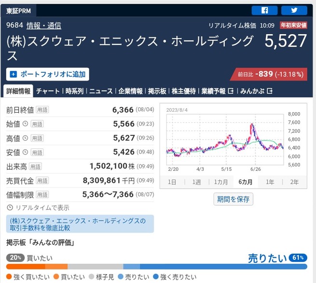Switch to the 時系列 tab
The height and width of the screenshot is (283, 316).
click(74, 91)
